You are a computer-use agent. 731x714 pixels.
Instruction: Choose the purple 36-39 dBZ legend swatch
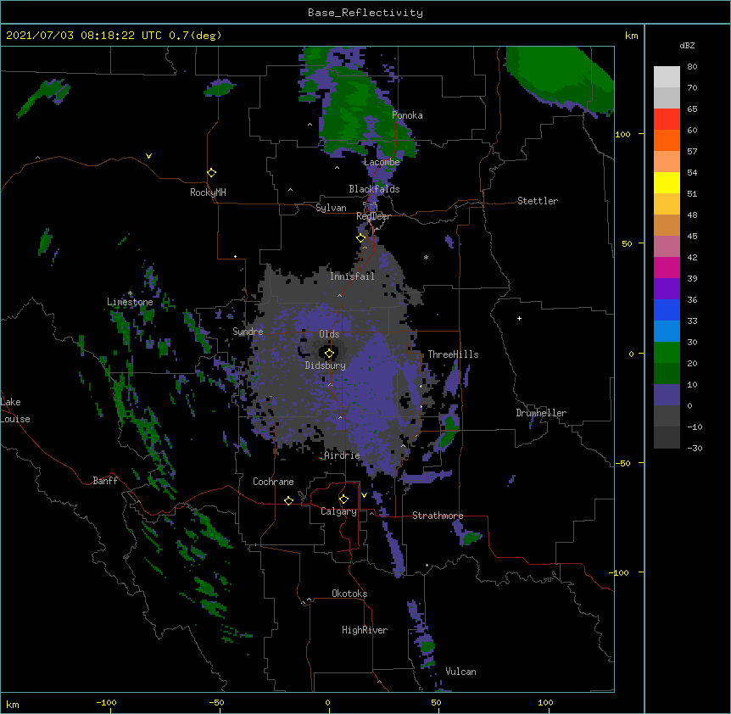click(x=667, y=288)
